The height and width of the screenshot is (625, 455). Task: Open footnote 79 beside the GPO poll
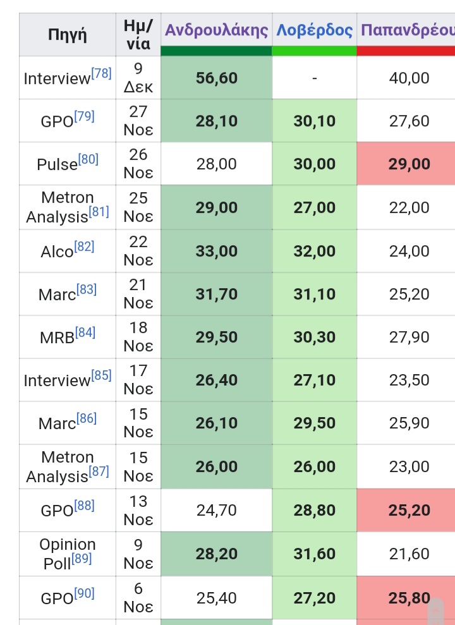[x=85, y=116]
